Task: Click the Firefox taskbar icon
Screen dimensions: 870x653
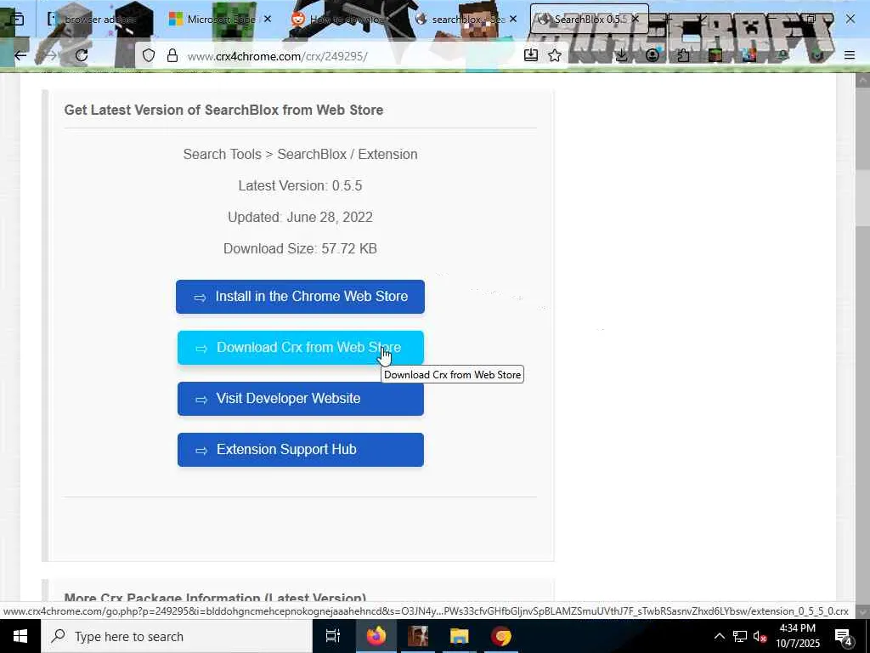Action: tap(376, 636)
